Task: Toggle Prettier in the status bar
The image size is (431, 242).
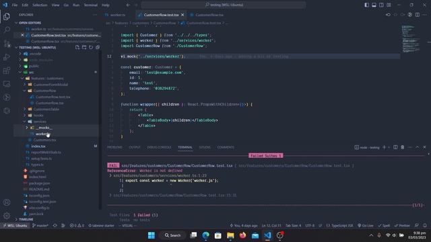Action: pyautogui.click(x=402, y=226)
